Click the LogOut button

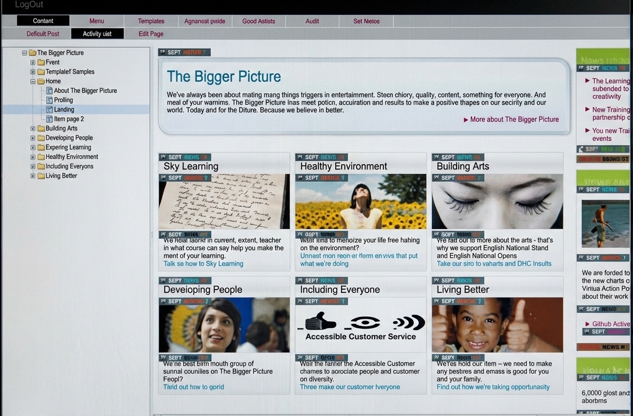tap(29, 5)
